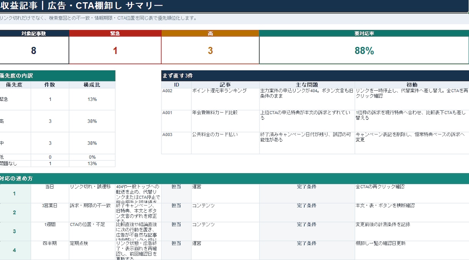Viewport: 469px width, 260px height.
Task: Click the action cell starting '1位枠の訴求を現行特典へ'
Action: (x=412, y=121)
